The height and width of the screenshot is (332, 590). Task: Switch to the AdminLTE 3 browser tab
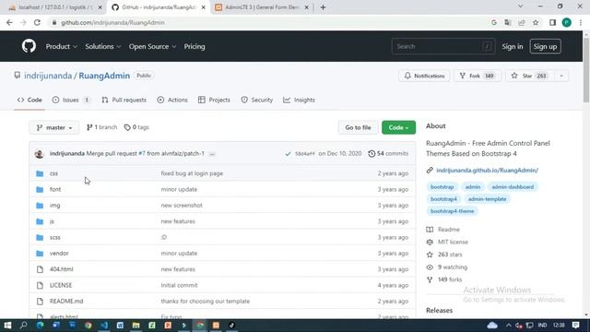262,7
